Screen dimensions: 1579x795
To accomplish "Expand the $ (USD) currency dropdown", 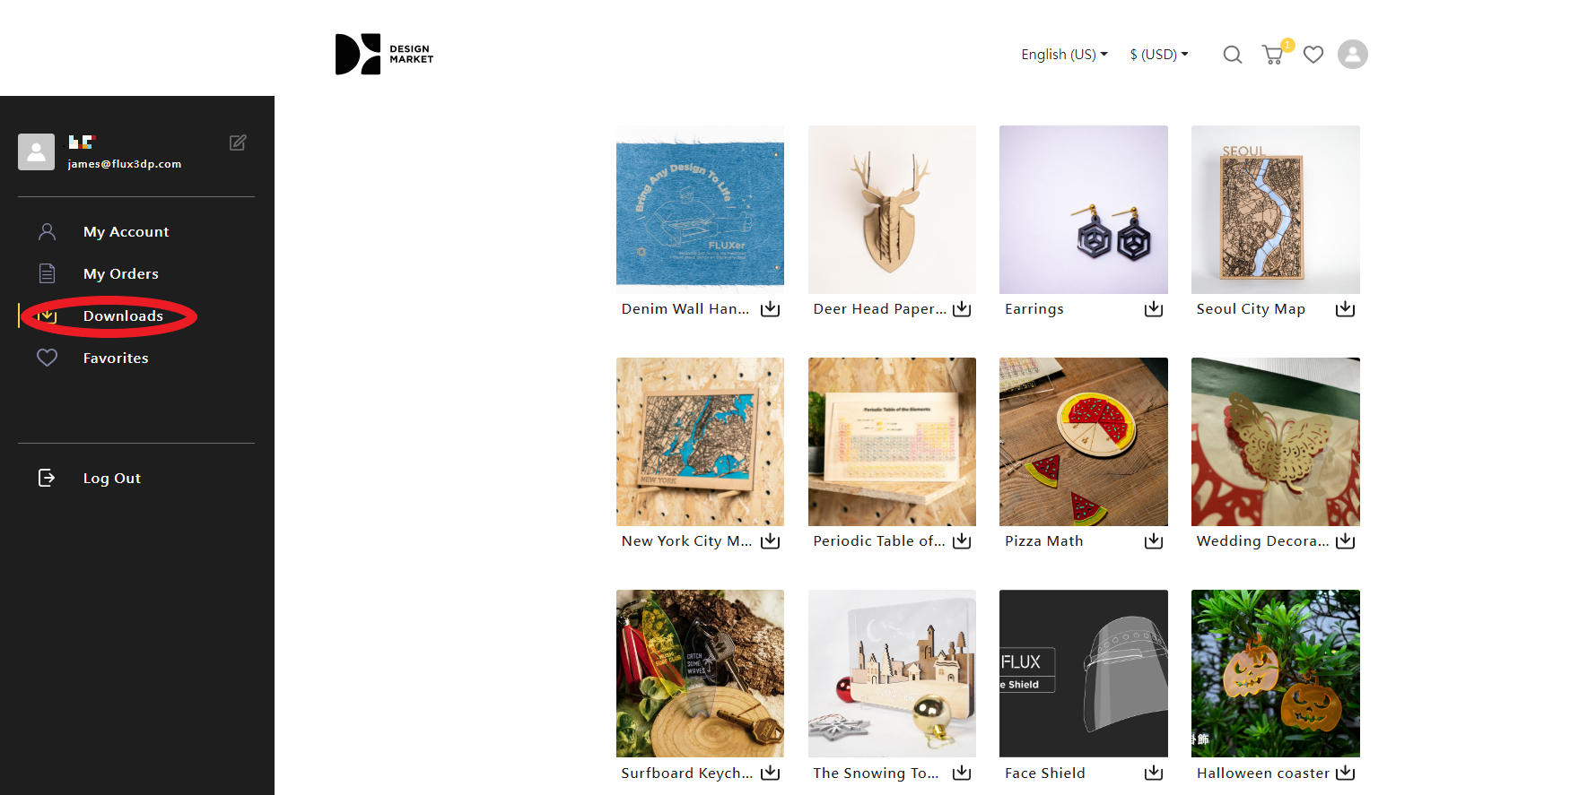I will click(x=1159, y=55).
